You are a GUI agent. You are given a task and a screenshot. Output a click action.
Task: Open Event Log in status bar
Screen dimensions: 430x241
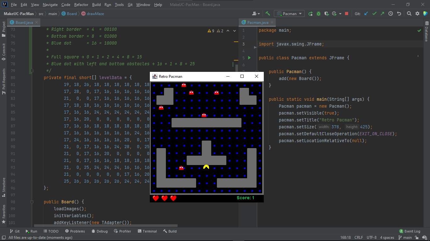(410, 231)
